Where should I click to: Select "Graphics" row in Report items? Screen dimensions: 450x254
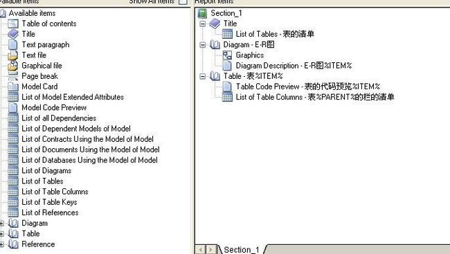coord(250,55)
